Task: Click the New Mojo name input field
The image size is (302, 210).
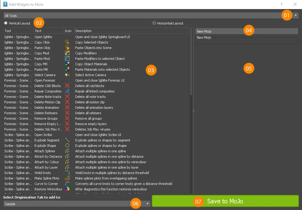Action: click(247, 31)
